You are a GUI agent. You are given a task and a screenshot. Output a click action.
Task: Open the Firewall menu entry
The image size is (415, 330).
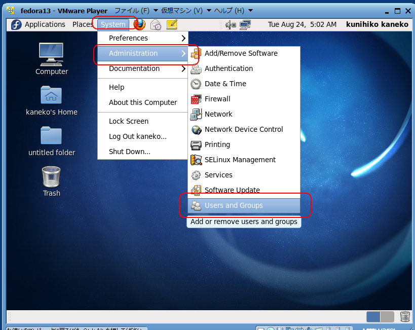(244, 99)
